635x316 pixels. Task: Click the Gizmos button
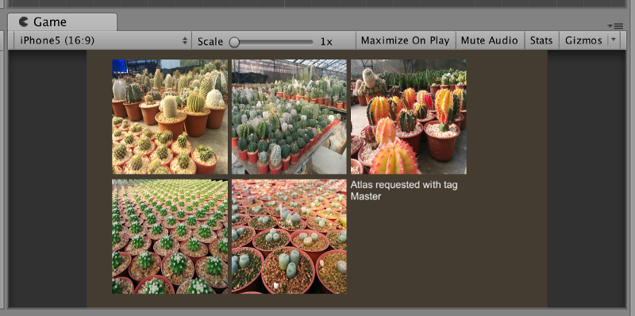click(x=583, y=40)
